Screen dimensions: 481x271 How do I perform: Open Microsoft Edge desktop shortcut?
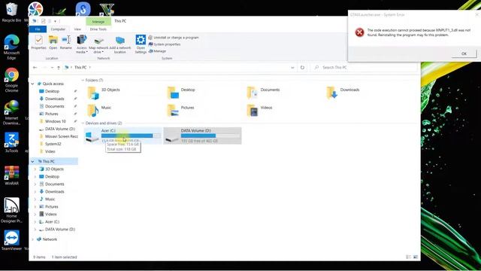tap(11, 47)
